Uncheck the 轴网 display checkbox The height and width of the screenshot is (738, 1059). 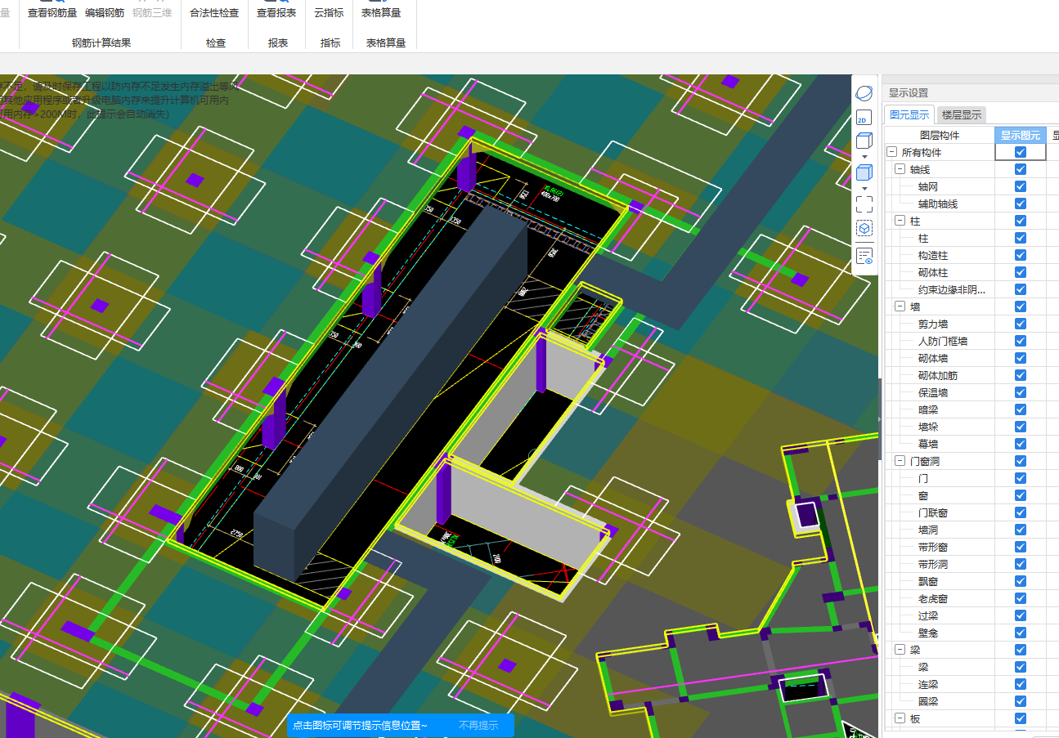click(x=1020, y=186)
